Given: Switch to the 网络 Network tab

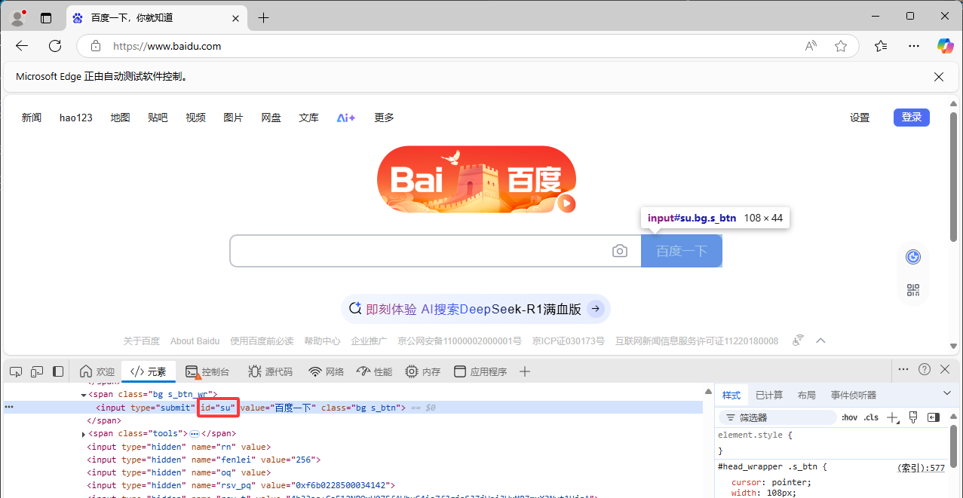Looking at the screenshot, I should 326,371.
